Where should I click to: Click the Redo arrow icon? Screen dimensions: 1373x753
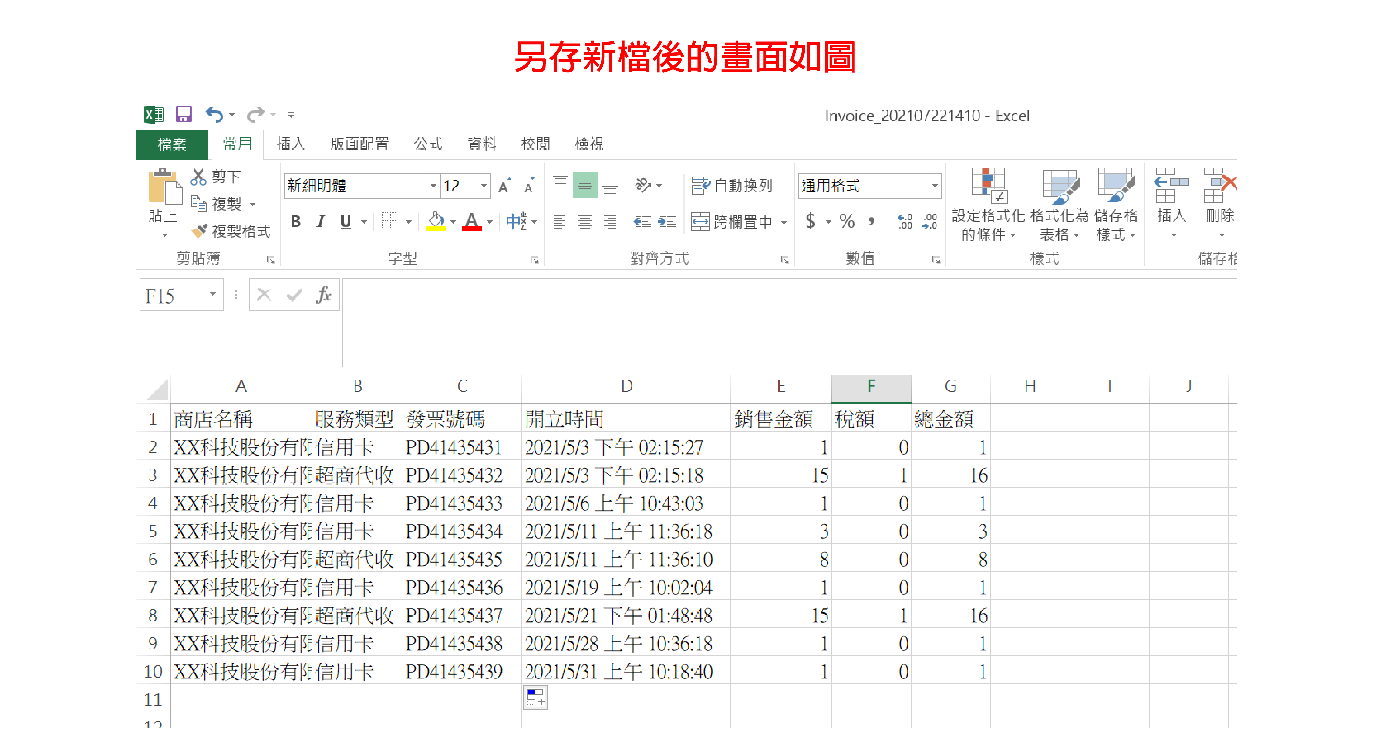coord(255,115)
